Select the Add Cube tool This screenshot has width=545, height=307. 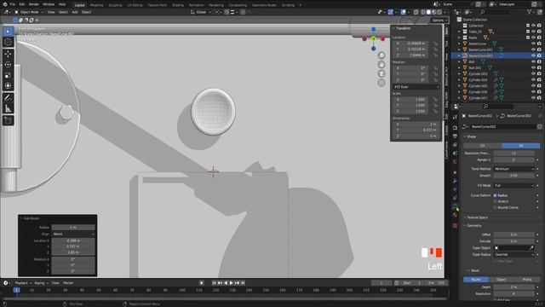[x=8, y=120]
